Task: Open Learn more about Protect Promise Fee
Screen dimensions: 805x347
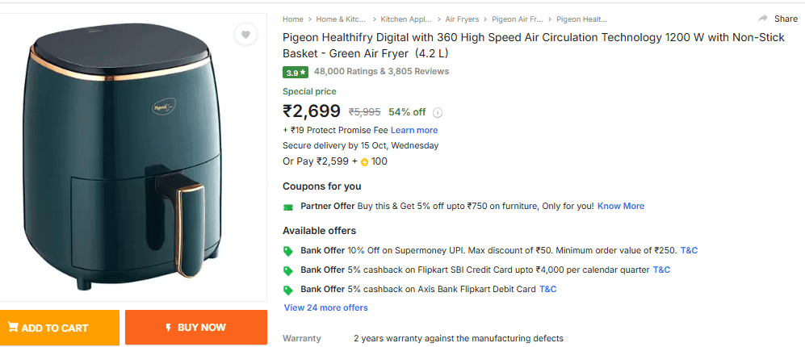Action: [414, 130]
